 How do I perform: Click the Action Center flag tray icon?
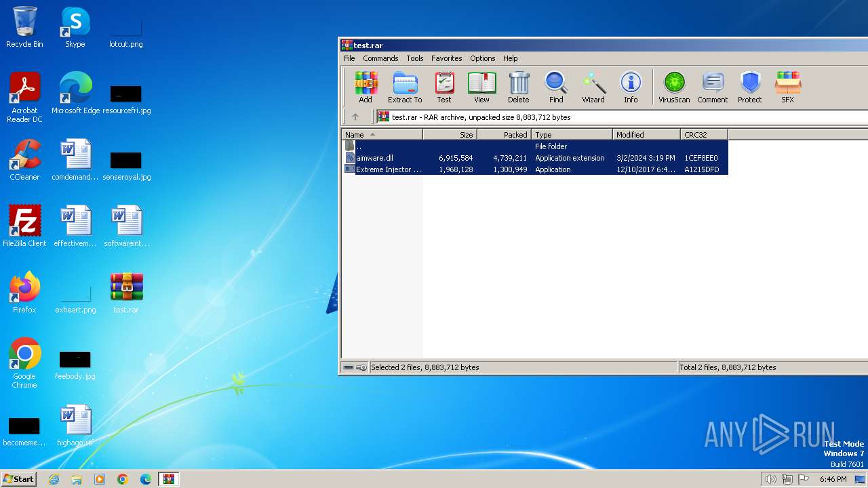tap(804, 479)
